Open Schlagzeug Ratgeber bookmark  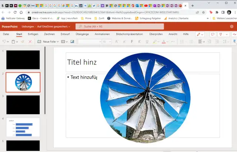coord(148,19)
